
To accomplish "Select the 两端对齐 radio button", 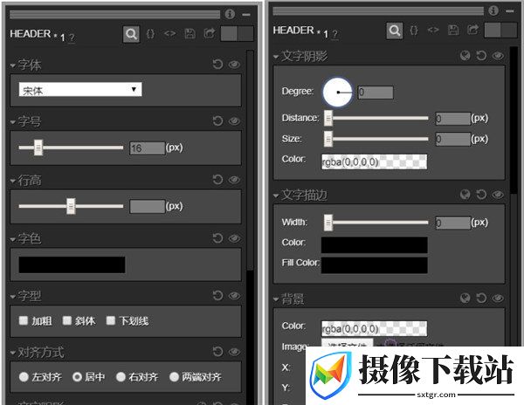I will [174, 377].
